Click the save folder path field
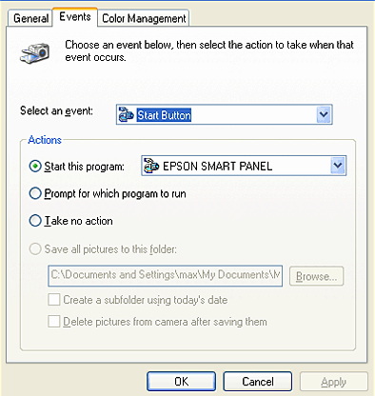This screenshot has height=396, width=375. pos(165,276)
